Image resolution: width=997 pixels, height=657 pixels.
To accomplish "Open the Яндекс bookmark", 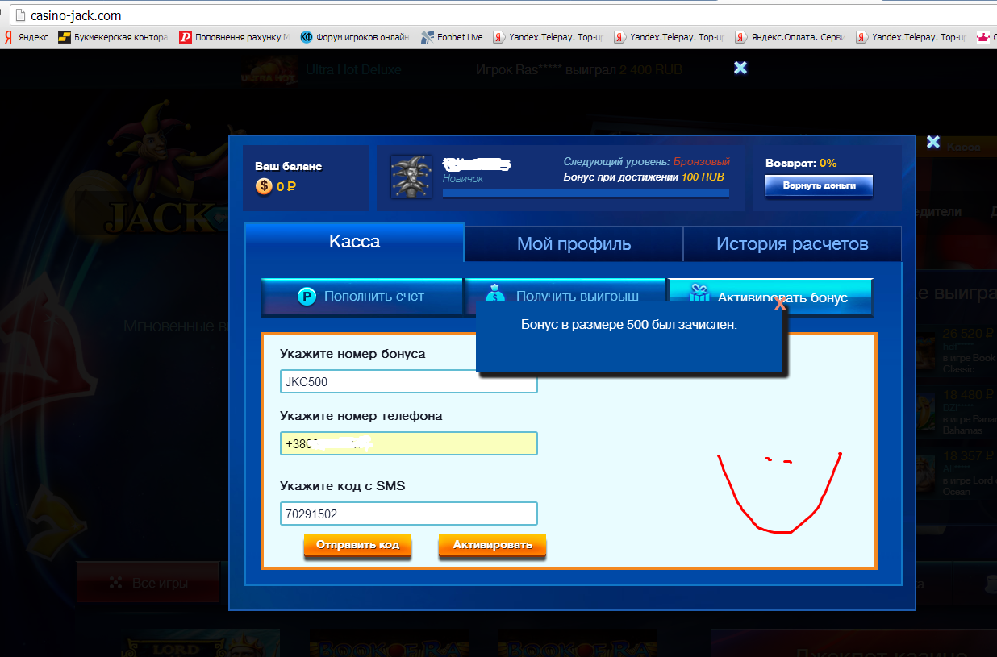I will (x=27, y=37).
